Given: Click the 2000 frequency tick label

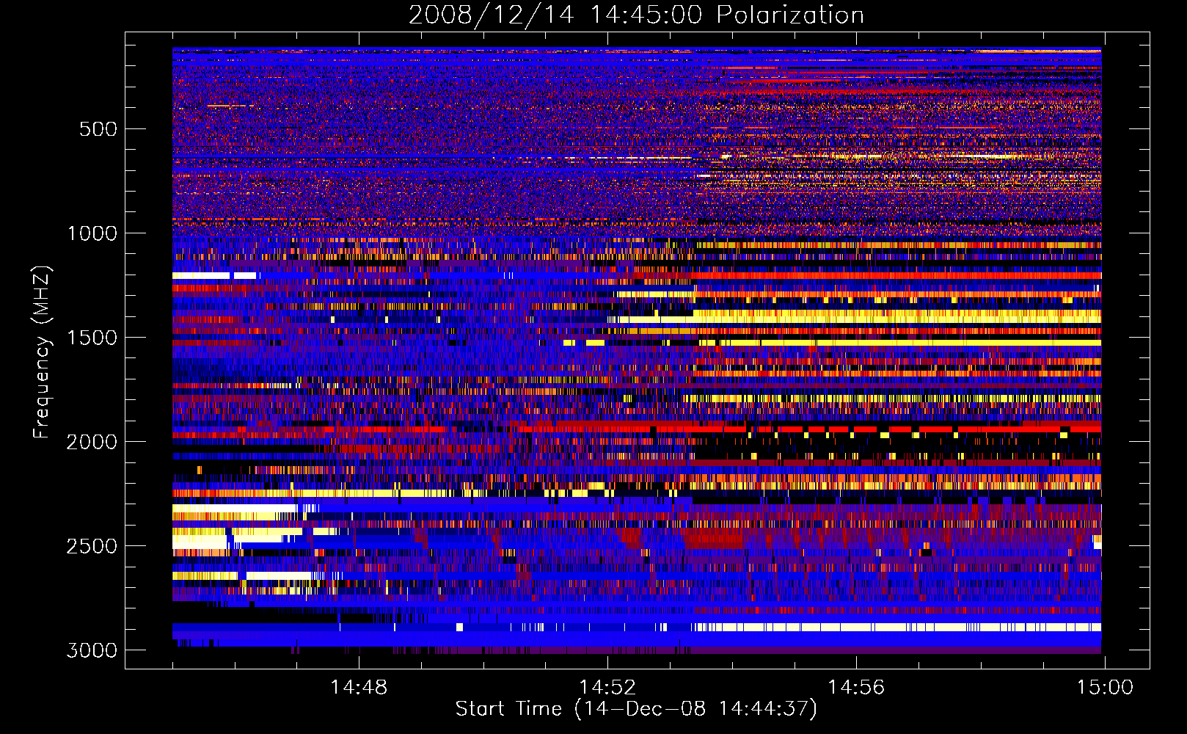Looking at the screenshot, I should point(92,442).
